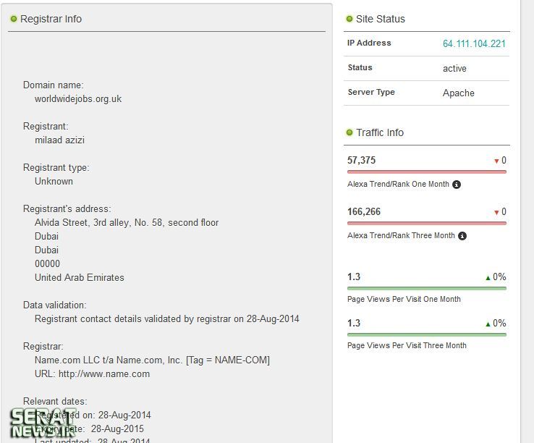Click the red bar under rank 166,266
The width and height of the screenshot is (534, 443).
[427, 224]
